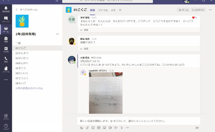
Task: Click the search box at top
Action: (x=107, y=1)
